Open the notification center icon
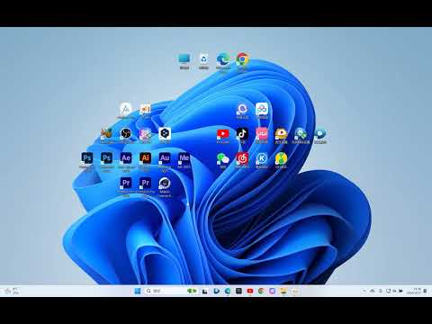The width and height of the screenshot is (432, 324). pos(426,291)
